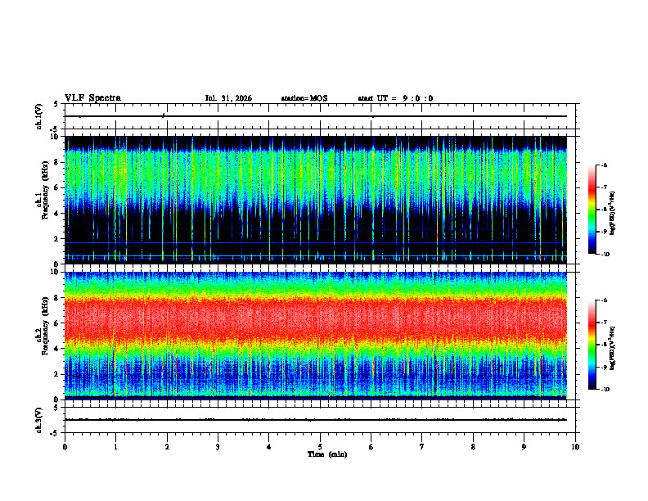Click the 'VLF Spectra' title text

pos(92,98)
